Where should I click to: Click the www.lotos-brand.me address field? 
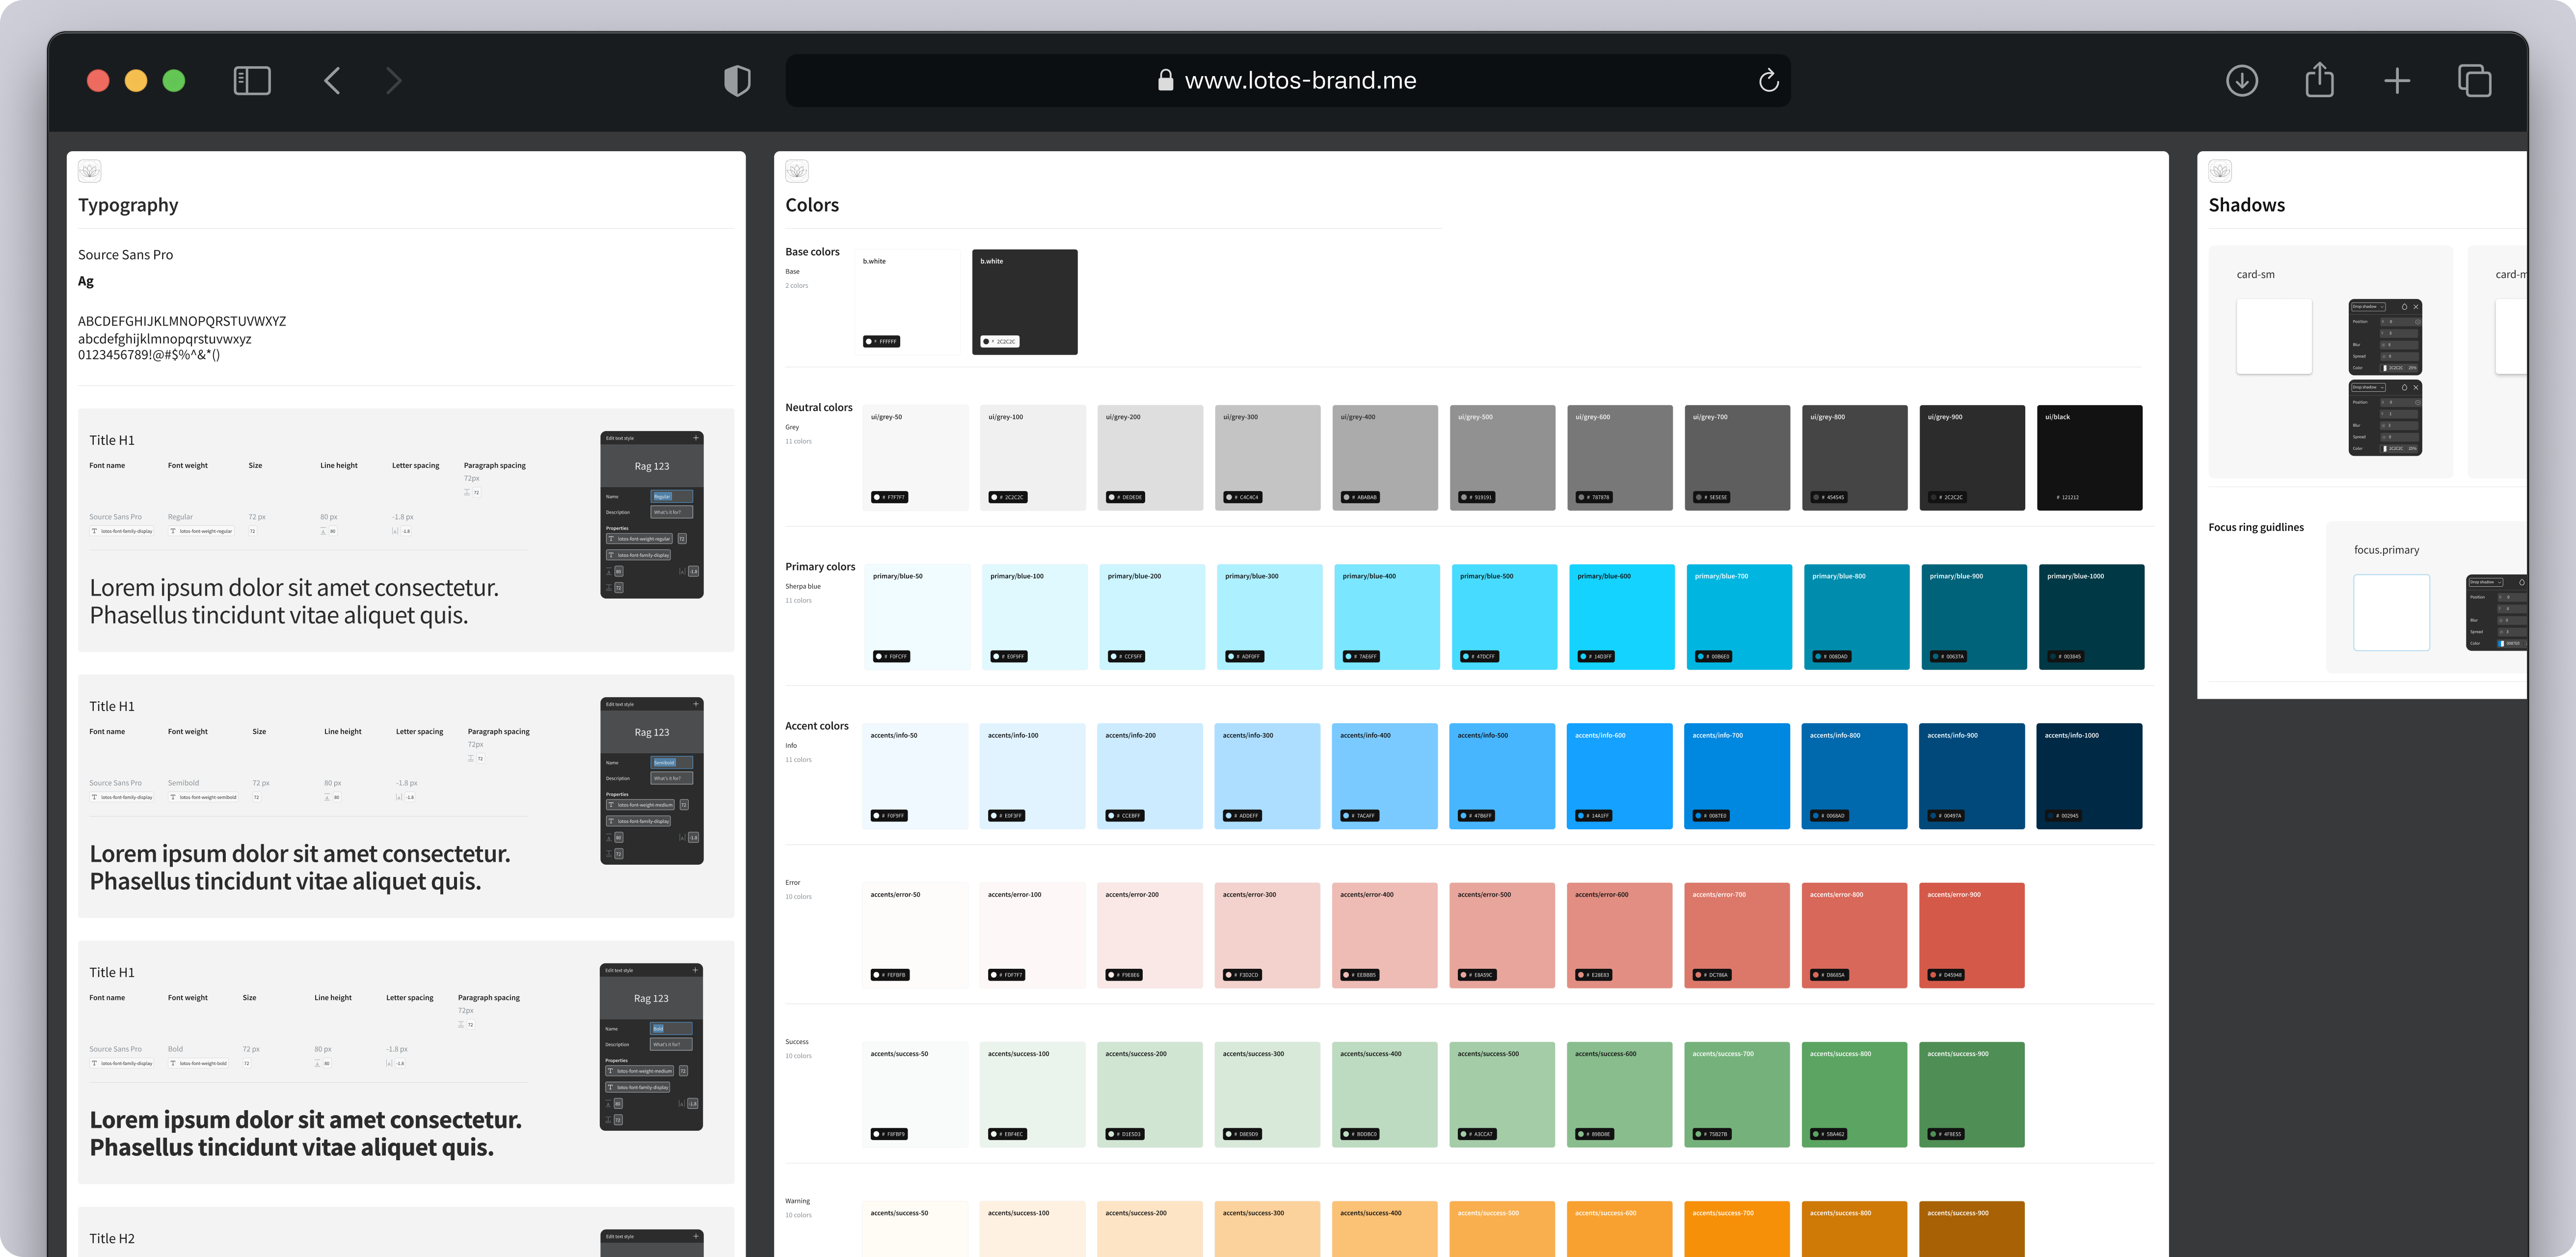(x=1288, y=81)
